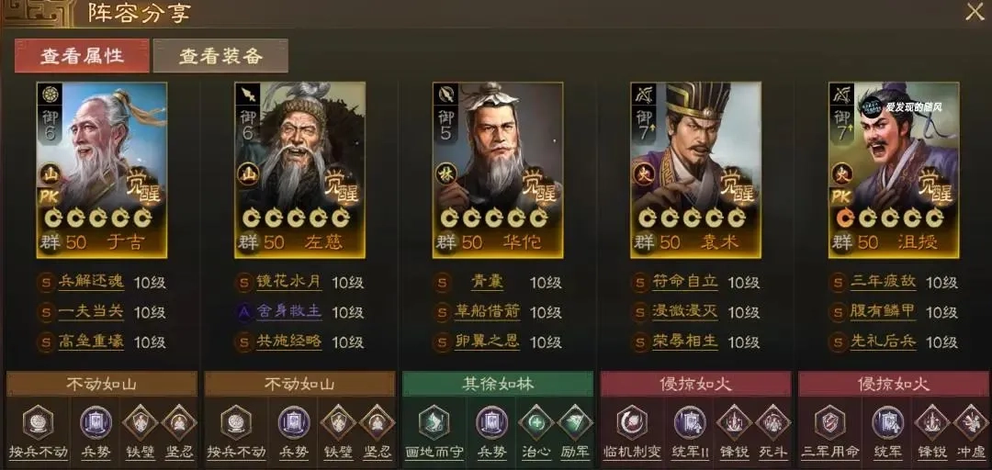Open the 华佗 hero card
The image size is (992, 470).
tap(498, 170)
